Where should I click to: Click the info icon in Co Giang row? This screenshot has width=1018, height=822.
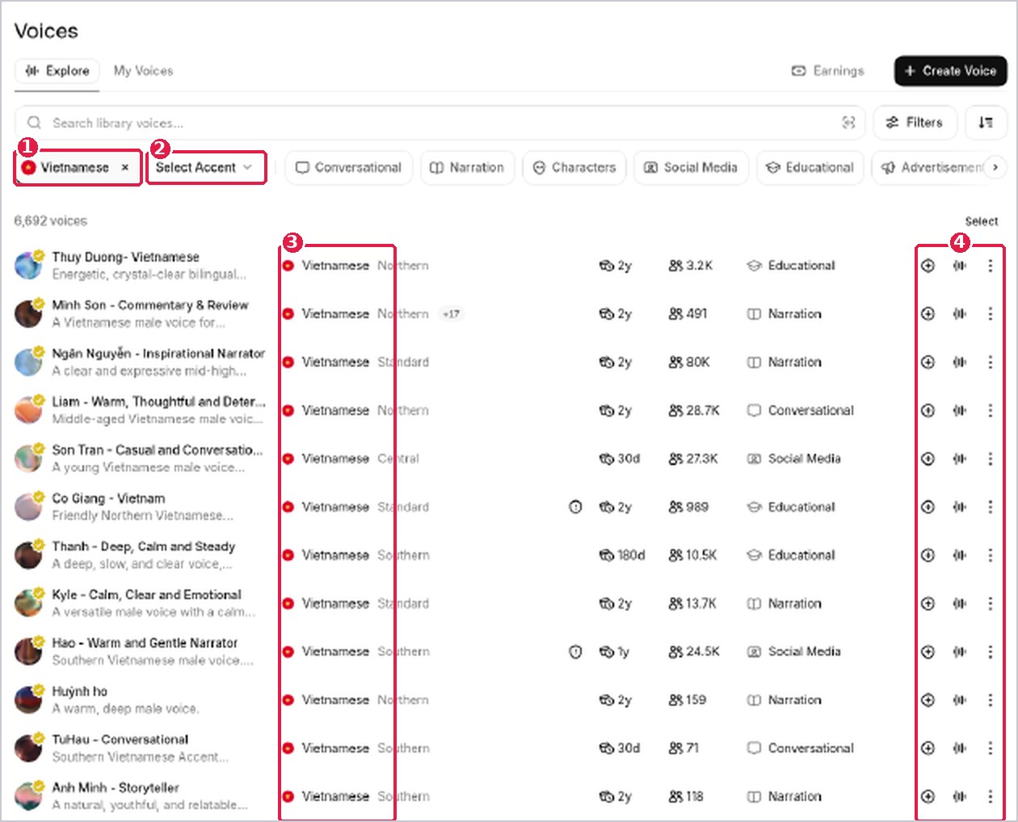575,507
